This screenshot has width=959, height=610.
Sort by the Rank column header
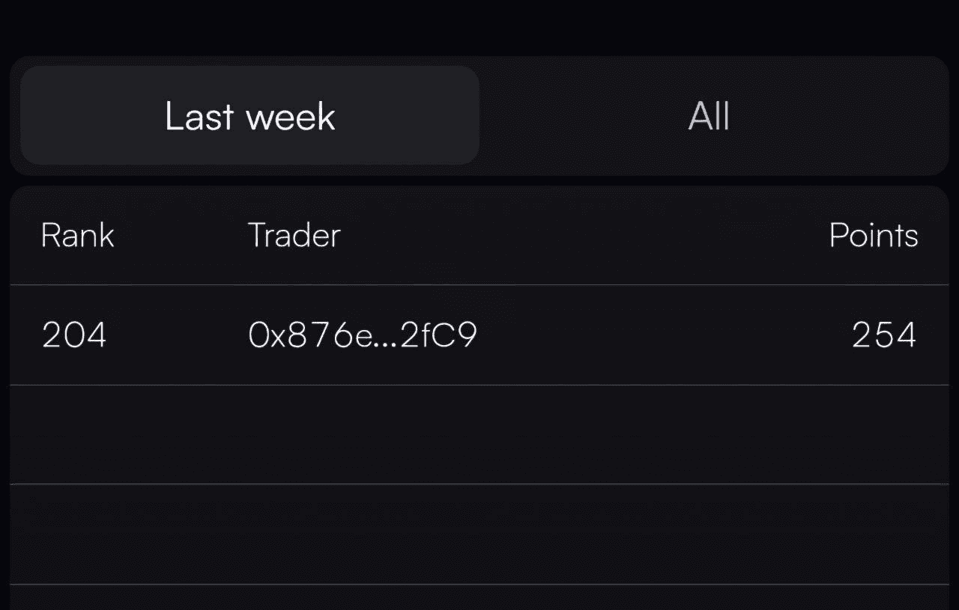pyautogui.click(x=77, y=236)
